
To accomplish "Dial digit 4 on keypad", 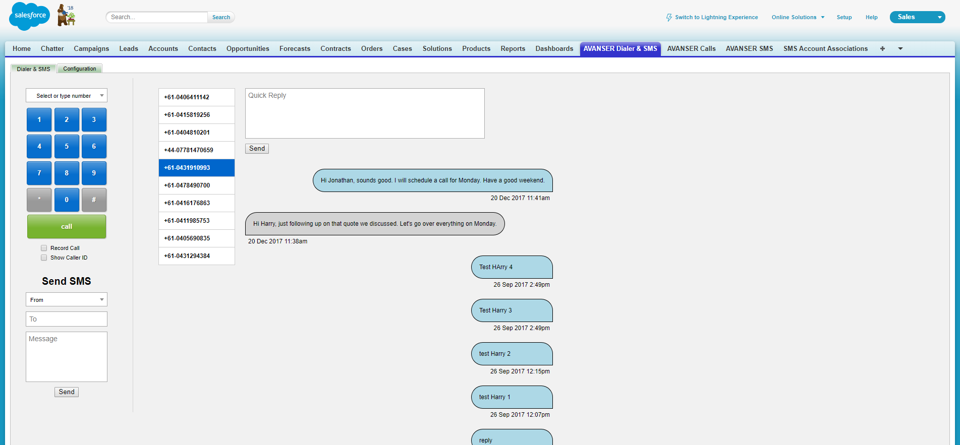I will click(x=39, y=147).
